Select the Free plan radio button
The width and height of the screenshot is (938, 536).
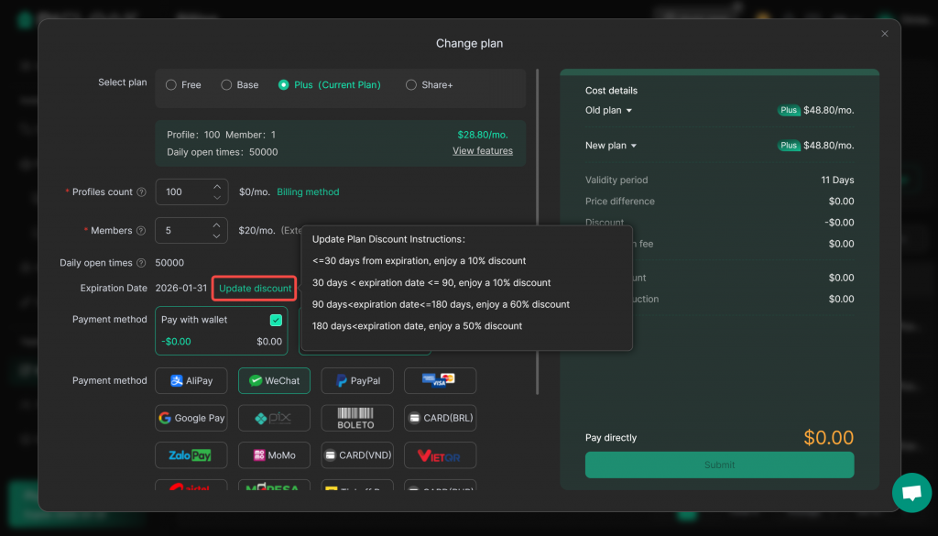[171, 85]
